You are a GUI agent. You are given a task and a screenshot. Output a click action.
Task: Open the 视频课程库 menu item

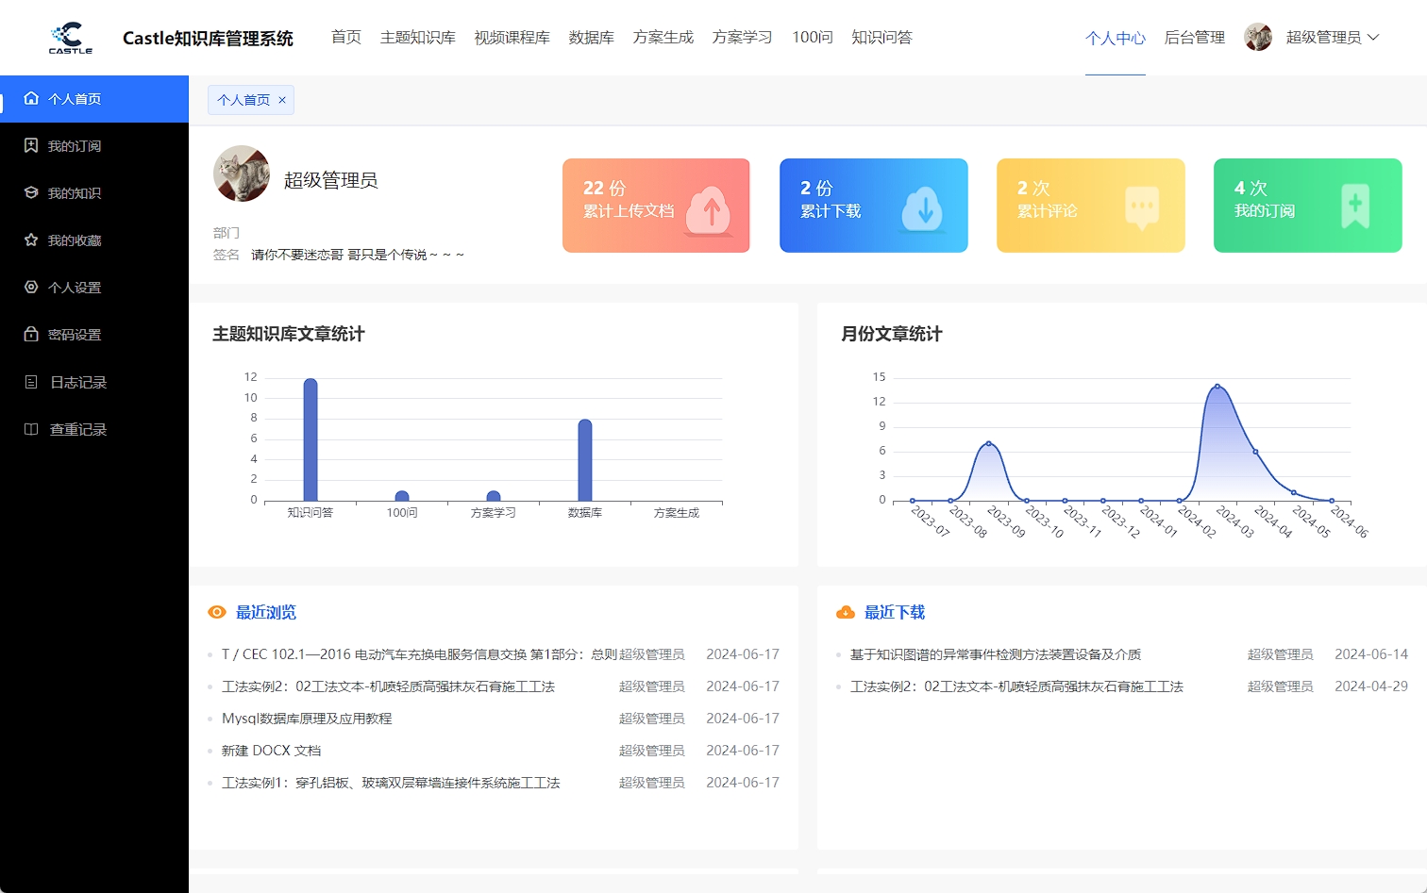[512, 38]
